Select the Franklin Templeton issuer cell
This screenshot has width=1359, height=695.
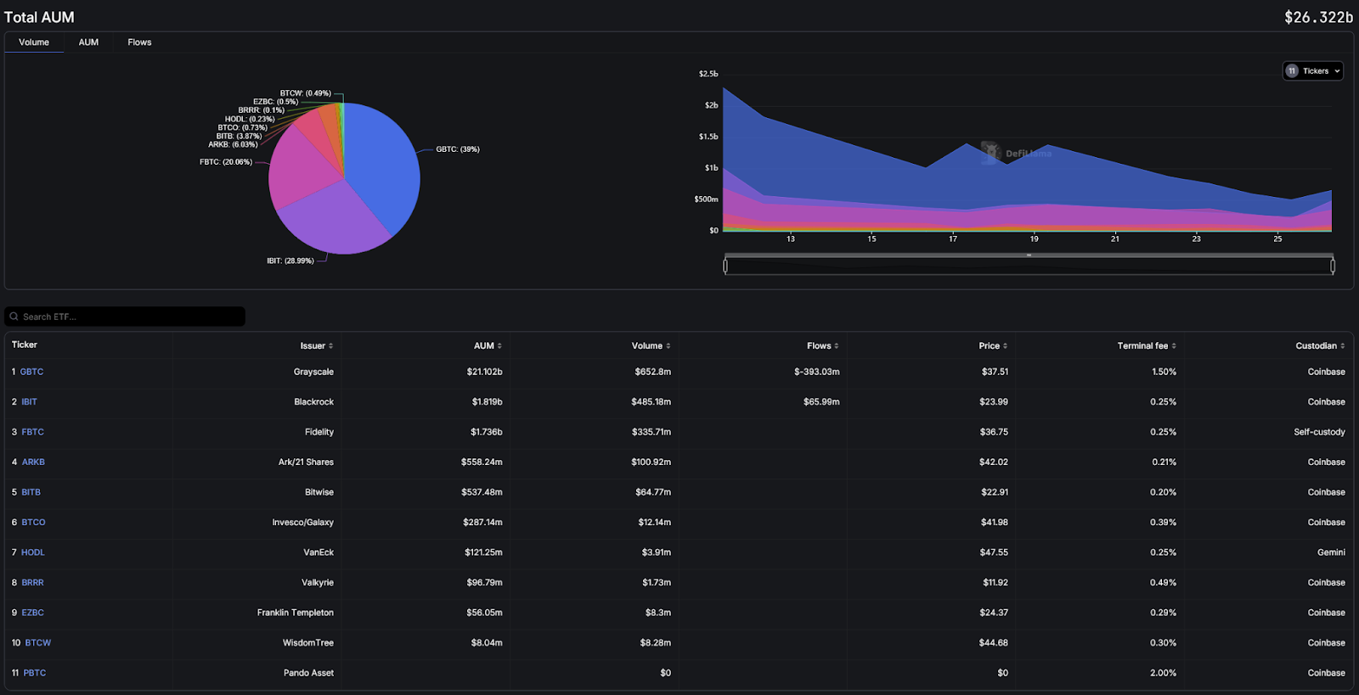296,613
